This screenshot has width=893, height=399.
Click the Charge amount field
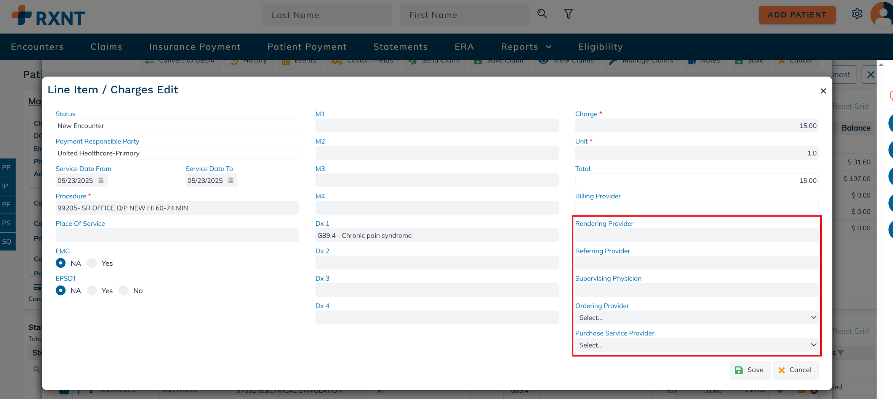tap(697, 126)
